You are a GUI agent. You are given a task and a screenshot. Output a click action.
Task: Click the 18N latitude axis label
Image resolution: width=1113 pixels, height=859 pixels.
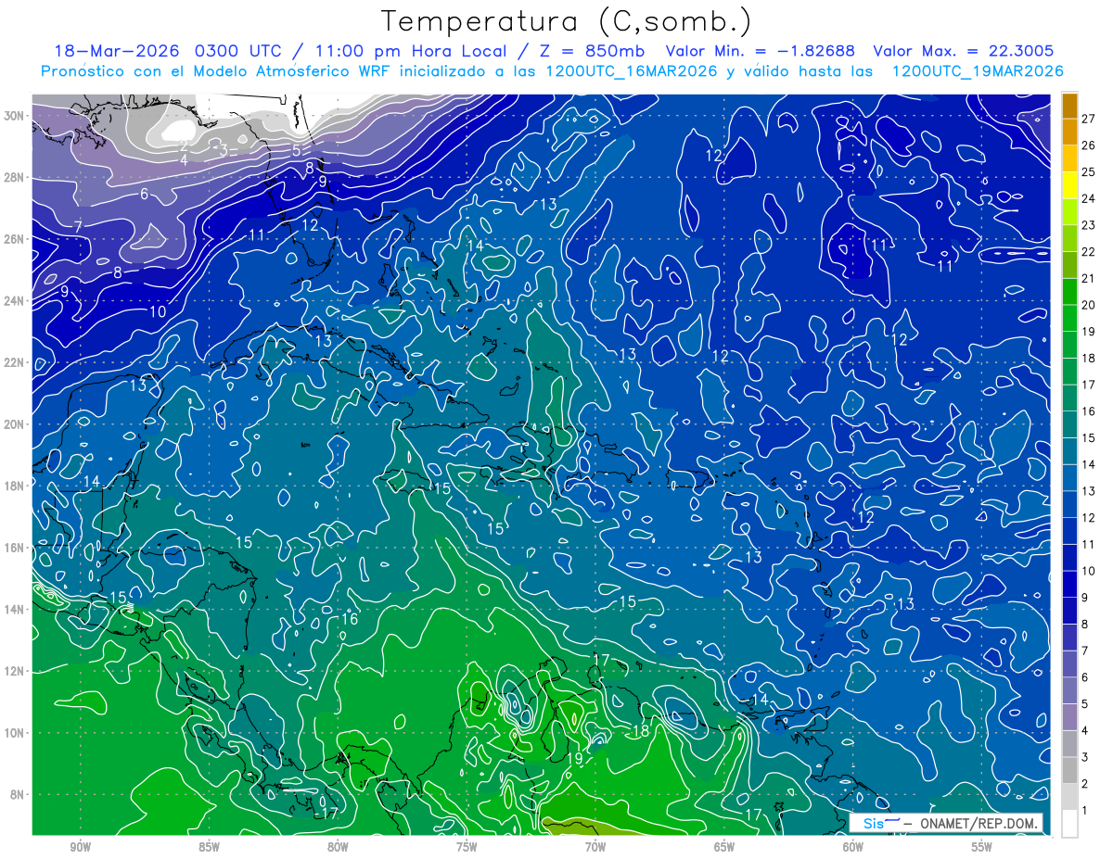pos(14,486)
